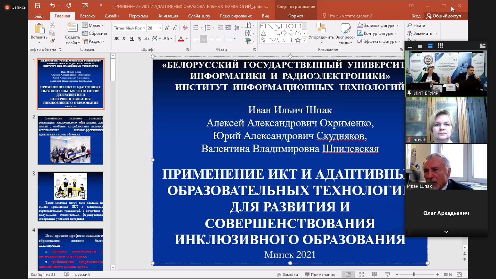Expand more Zoom participants chevron
This screenshot has width=496, height=279.
446,232
